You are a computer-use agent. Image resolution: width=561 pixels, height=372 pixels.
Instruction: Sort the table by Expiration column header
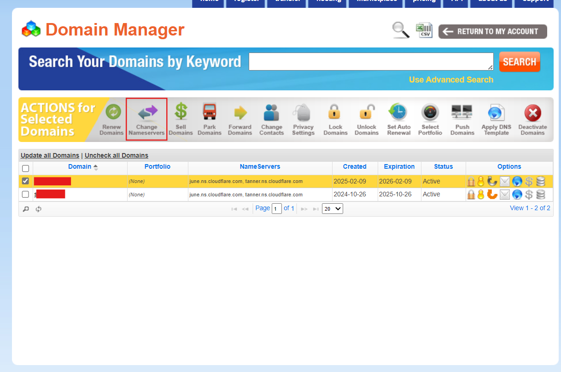pyautogui.click(x=399, y=167)
